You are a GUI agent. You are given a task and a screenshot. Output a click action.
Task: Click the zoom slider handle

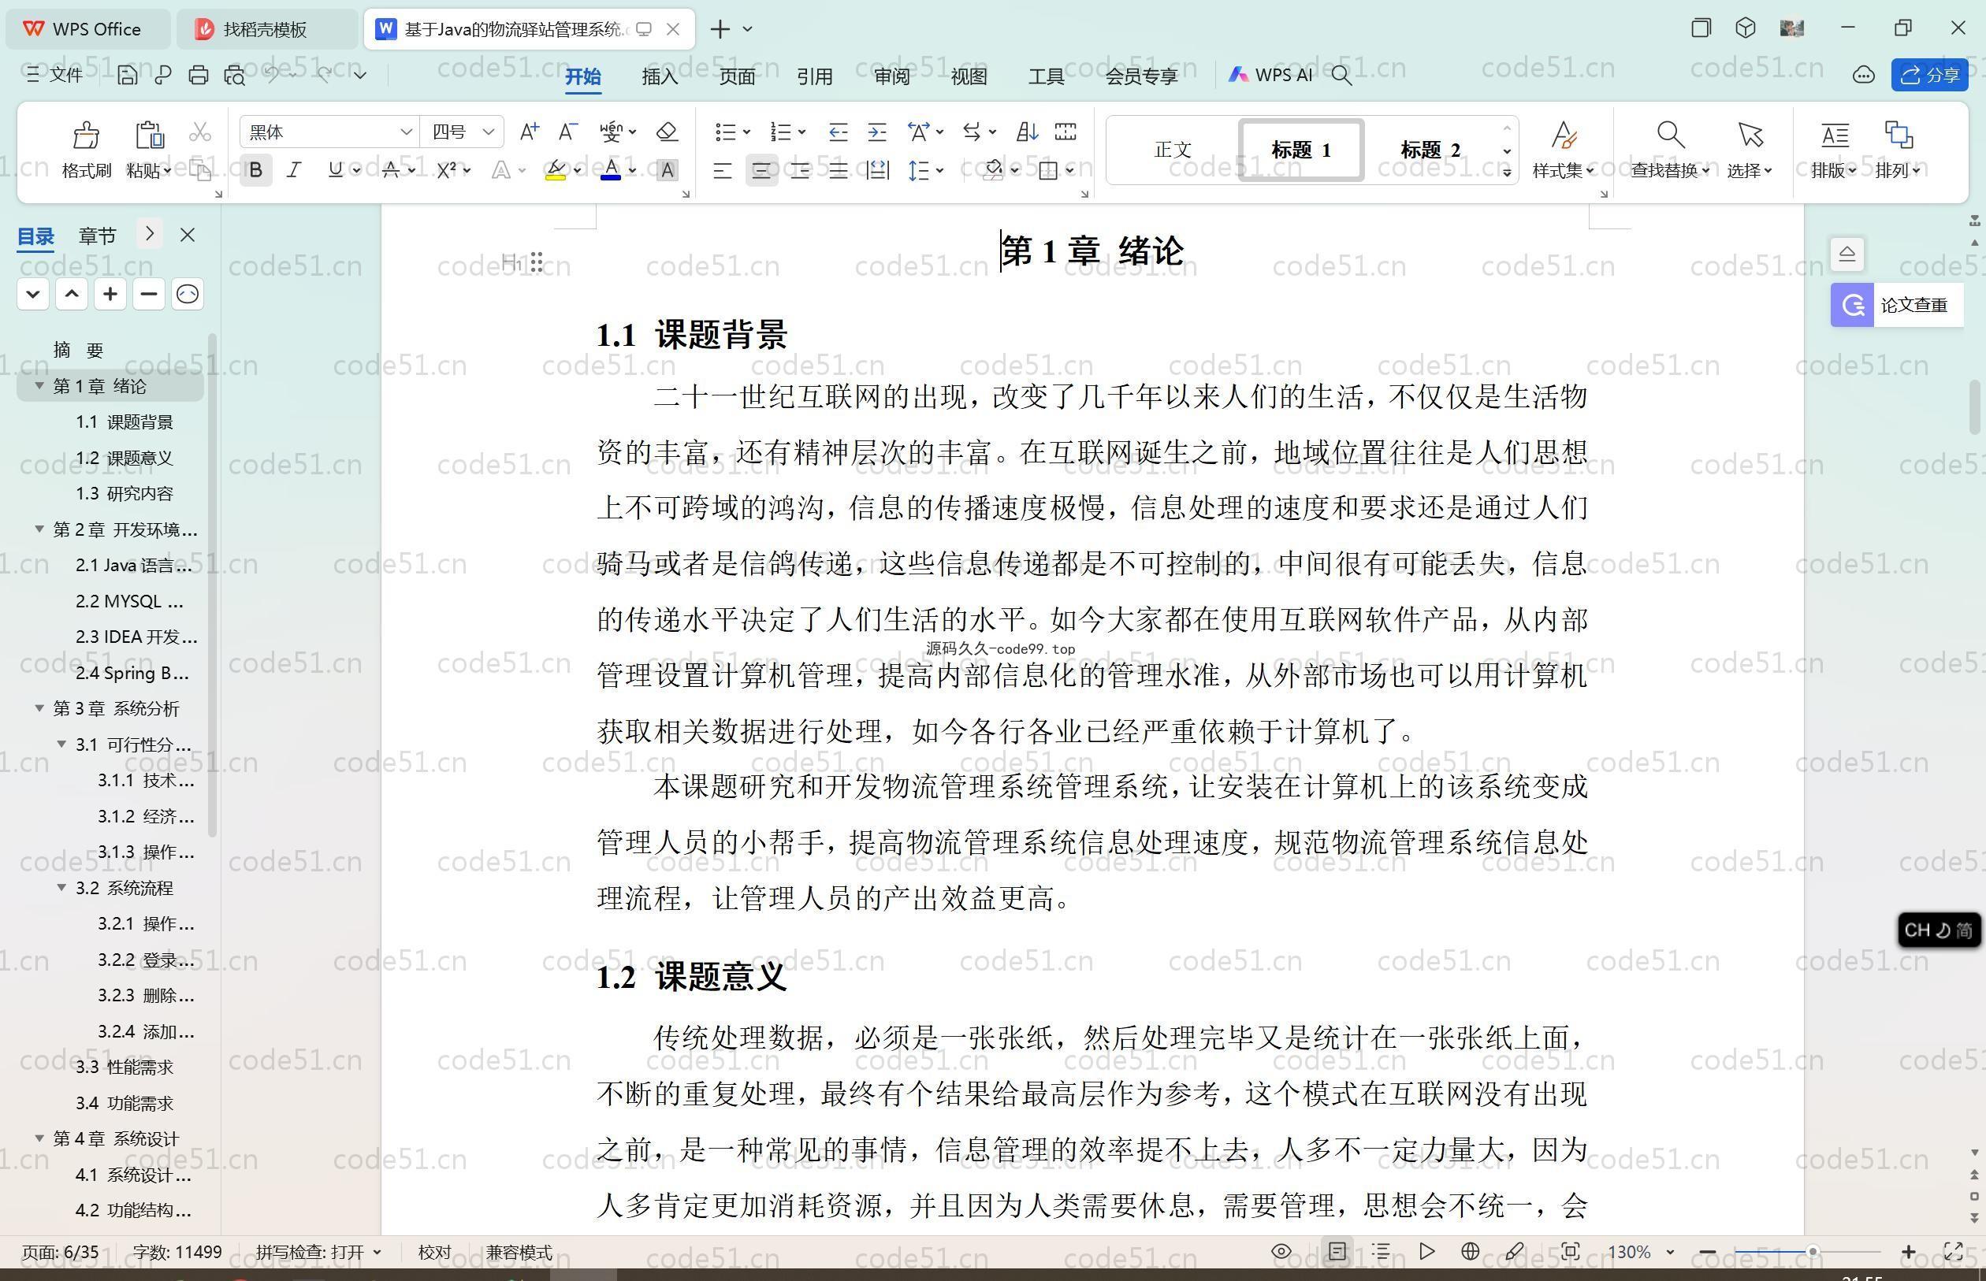[1812, 1251]
